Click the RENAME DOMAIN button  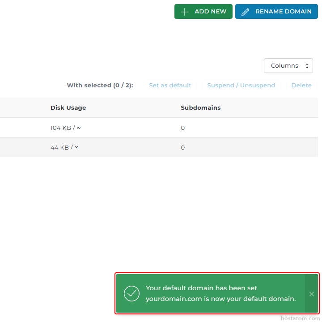(276, 12)
